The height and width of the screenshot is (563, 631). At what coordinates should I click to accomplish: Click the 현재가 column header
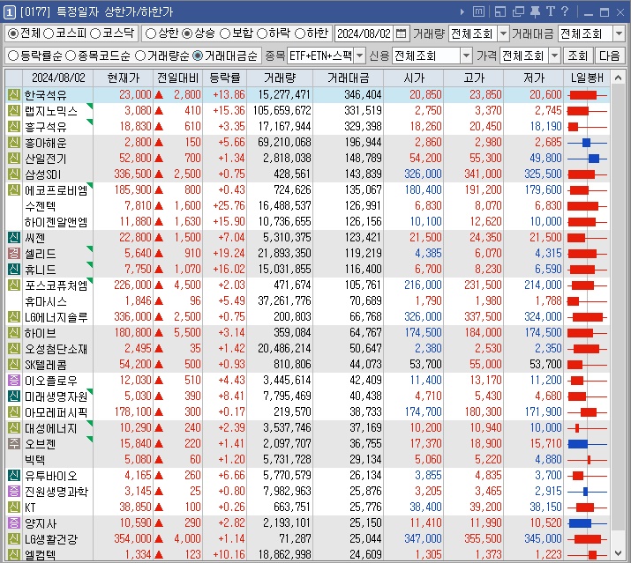124,78
